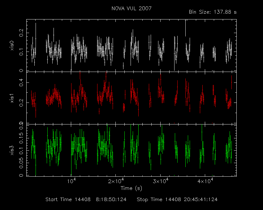Select the xis1 axis label
The height and width of the screenshot is (210, 263).
(12, 98)
